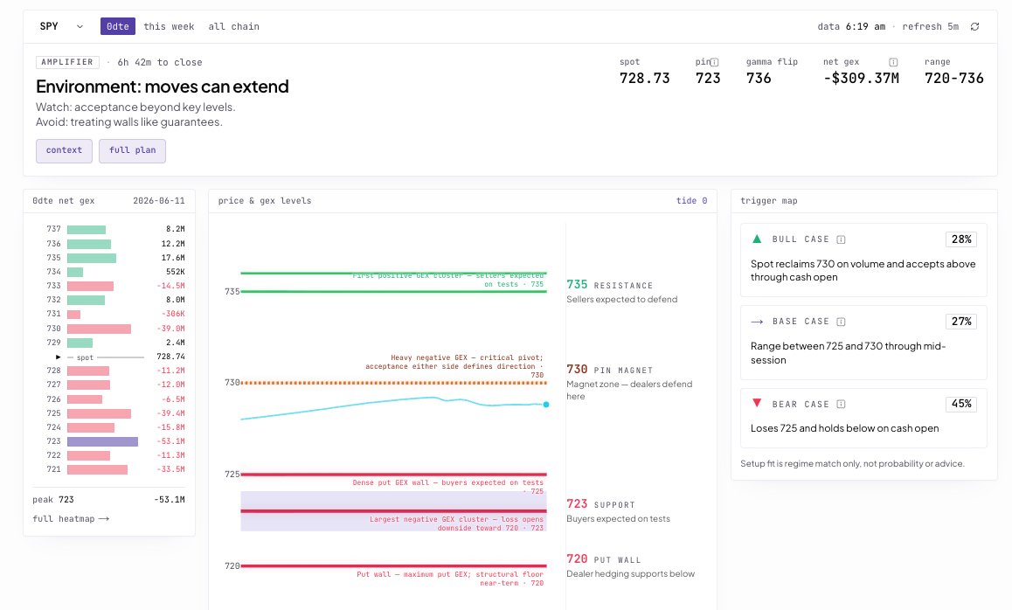Screen dimensions: 1012x610
Task: Click the tide 0 link
Action: (x=691, y=201)
